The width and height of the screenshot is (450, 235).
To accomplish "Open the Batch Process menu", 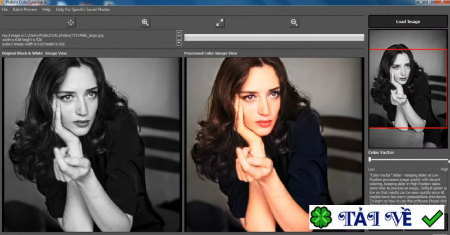I will [x=25, y=10].
